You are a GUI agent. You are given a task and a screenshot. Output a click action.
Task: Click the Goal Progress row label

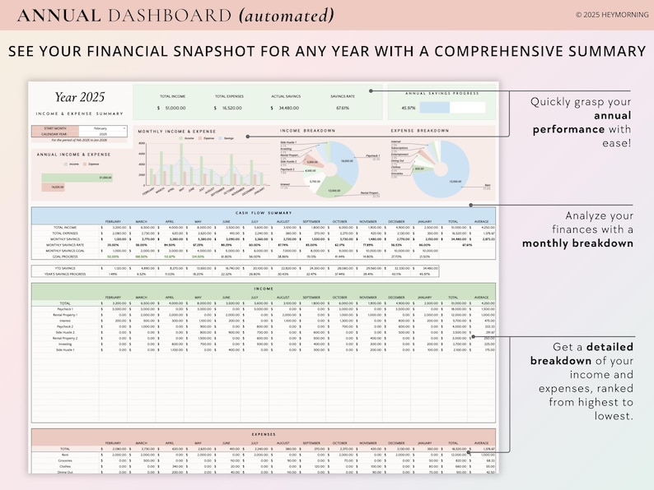[x=65, y=257]
